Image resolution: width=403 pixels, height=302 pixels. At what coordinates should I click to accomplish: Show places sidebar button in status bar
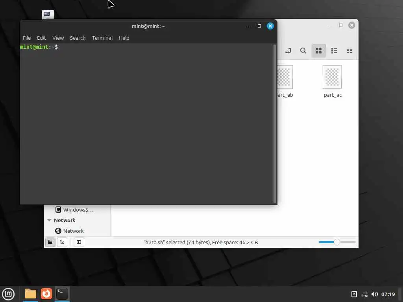pos(50,242)
